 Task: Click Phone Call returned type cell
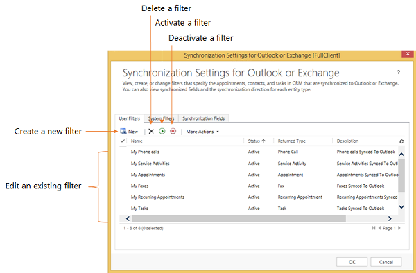point(288,152)
